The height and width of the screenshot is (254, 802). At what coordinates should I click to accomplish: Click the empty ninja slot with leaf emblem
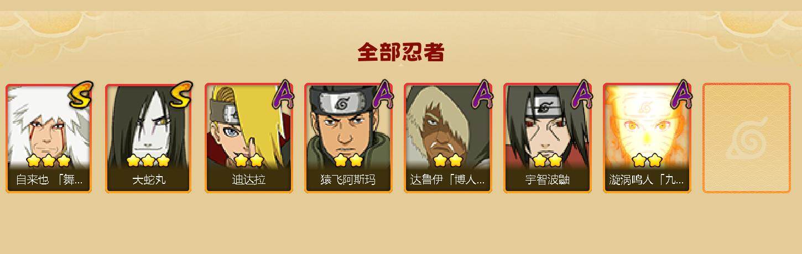pyautogui.click(x=746, y=138)
